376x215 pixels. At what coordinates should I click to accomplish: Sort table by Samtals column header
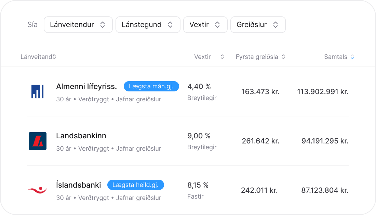click(x=335, y=57)
